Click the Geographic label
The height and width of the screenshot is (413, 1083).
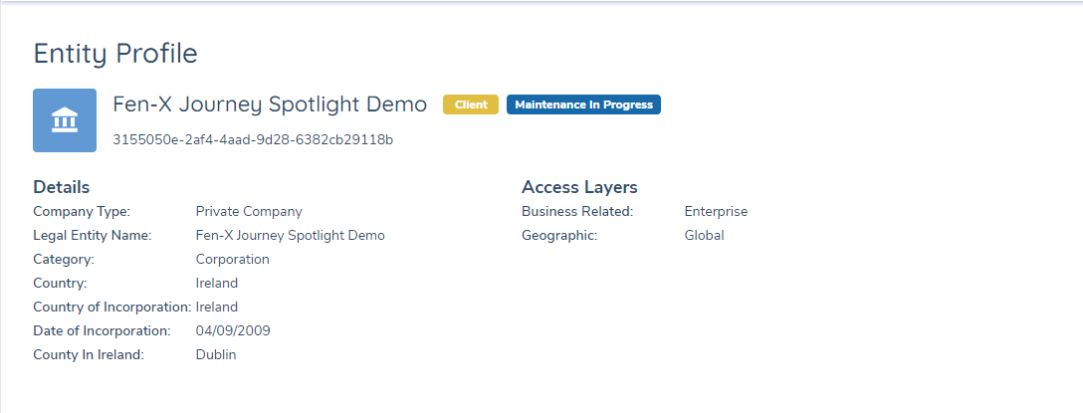click(x=559, y=236)
